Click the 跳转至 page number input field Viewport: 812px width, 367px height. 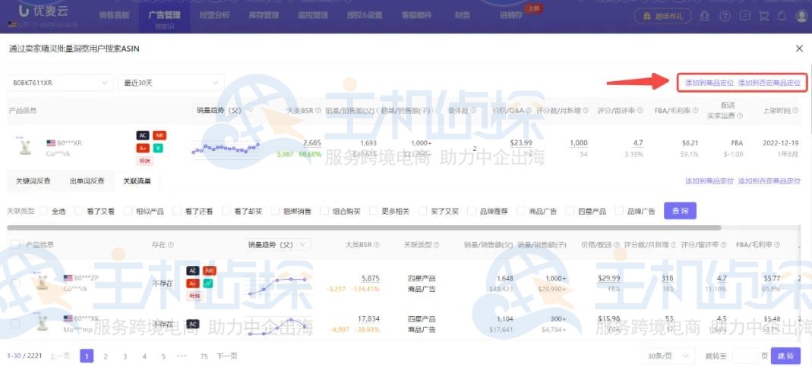[744, 356]
